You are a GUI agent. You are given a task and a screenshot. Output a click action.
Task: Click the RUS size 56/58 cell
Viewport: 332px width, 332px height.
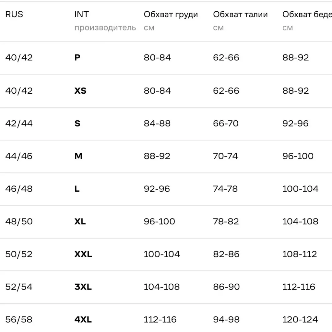click(19, 320)
